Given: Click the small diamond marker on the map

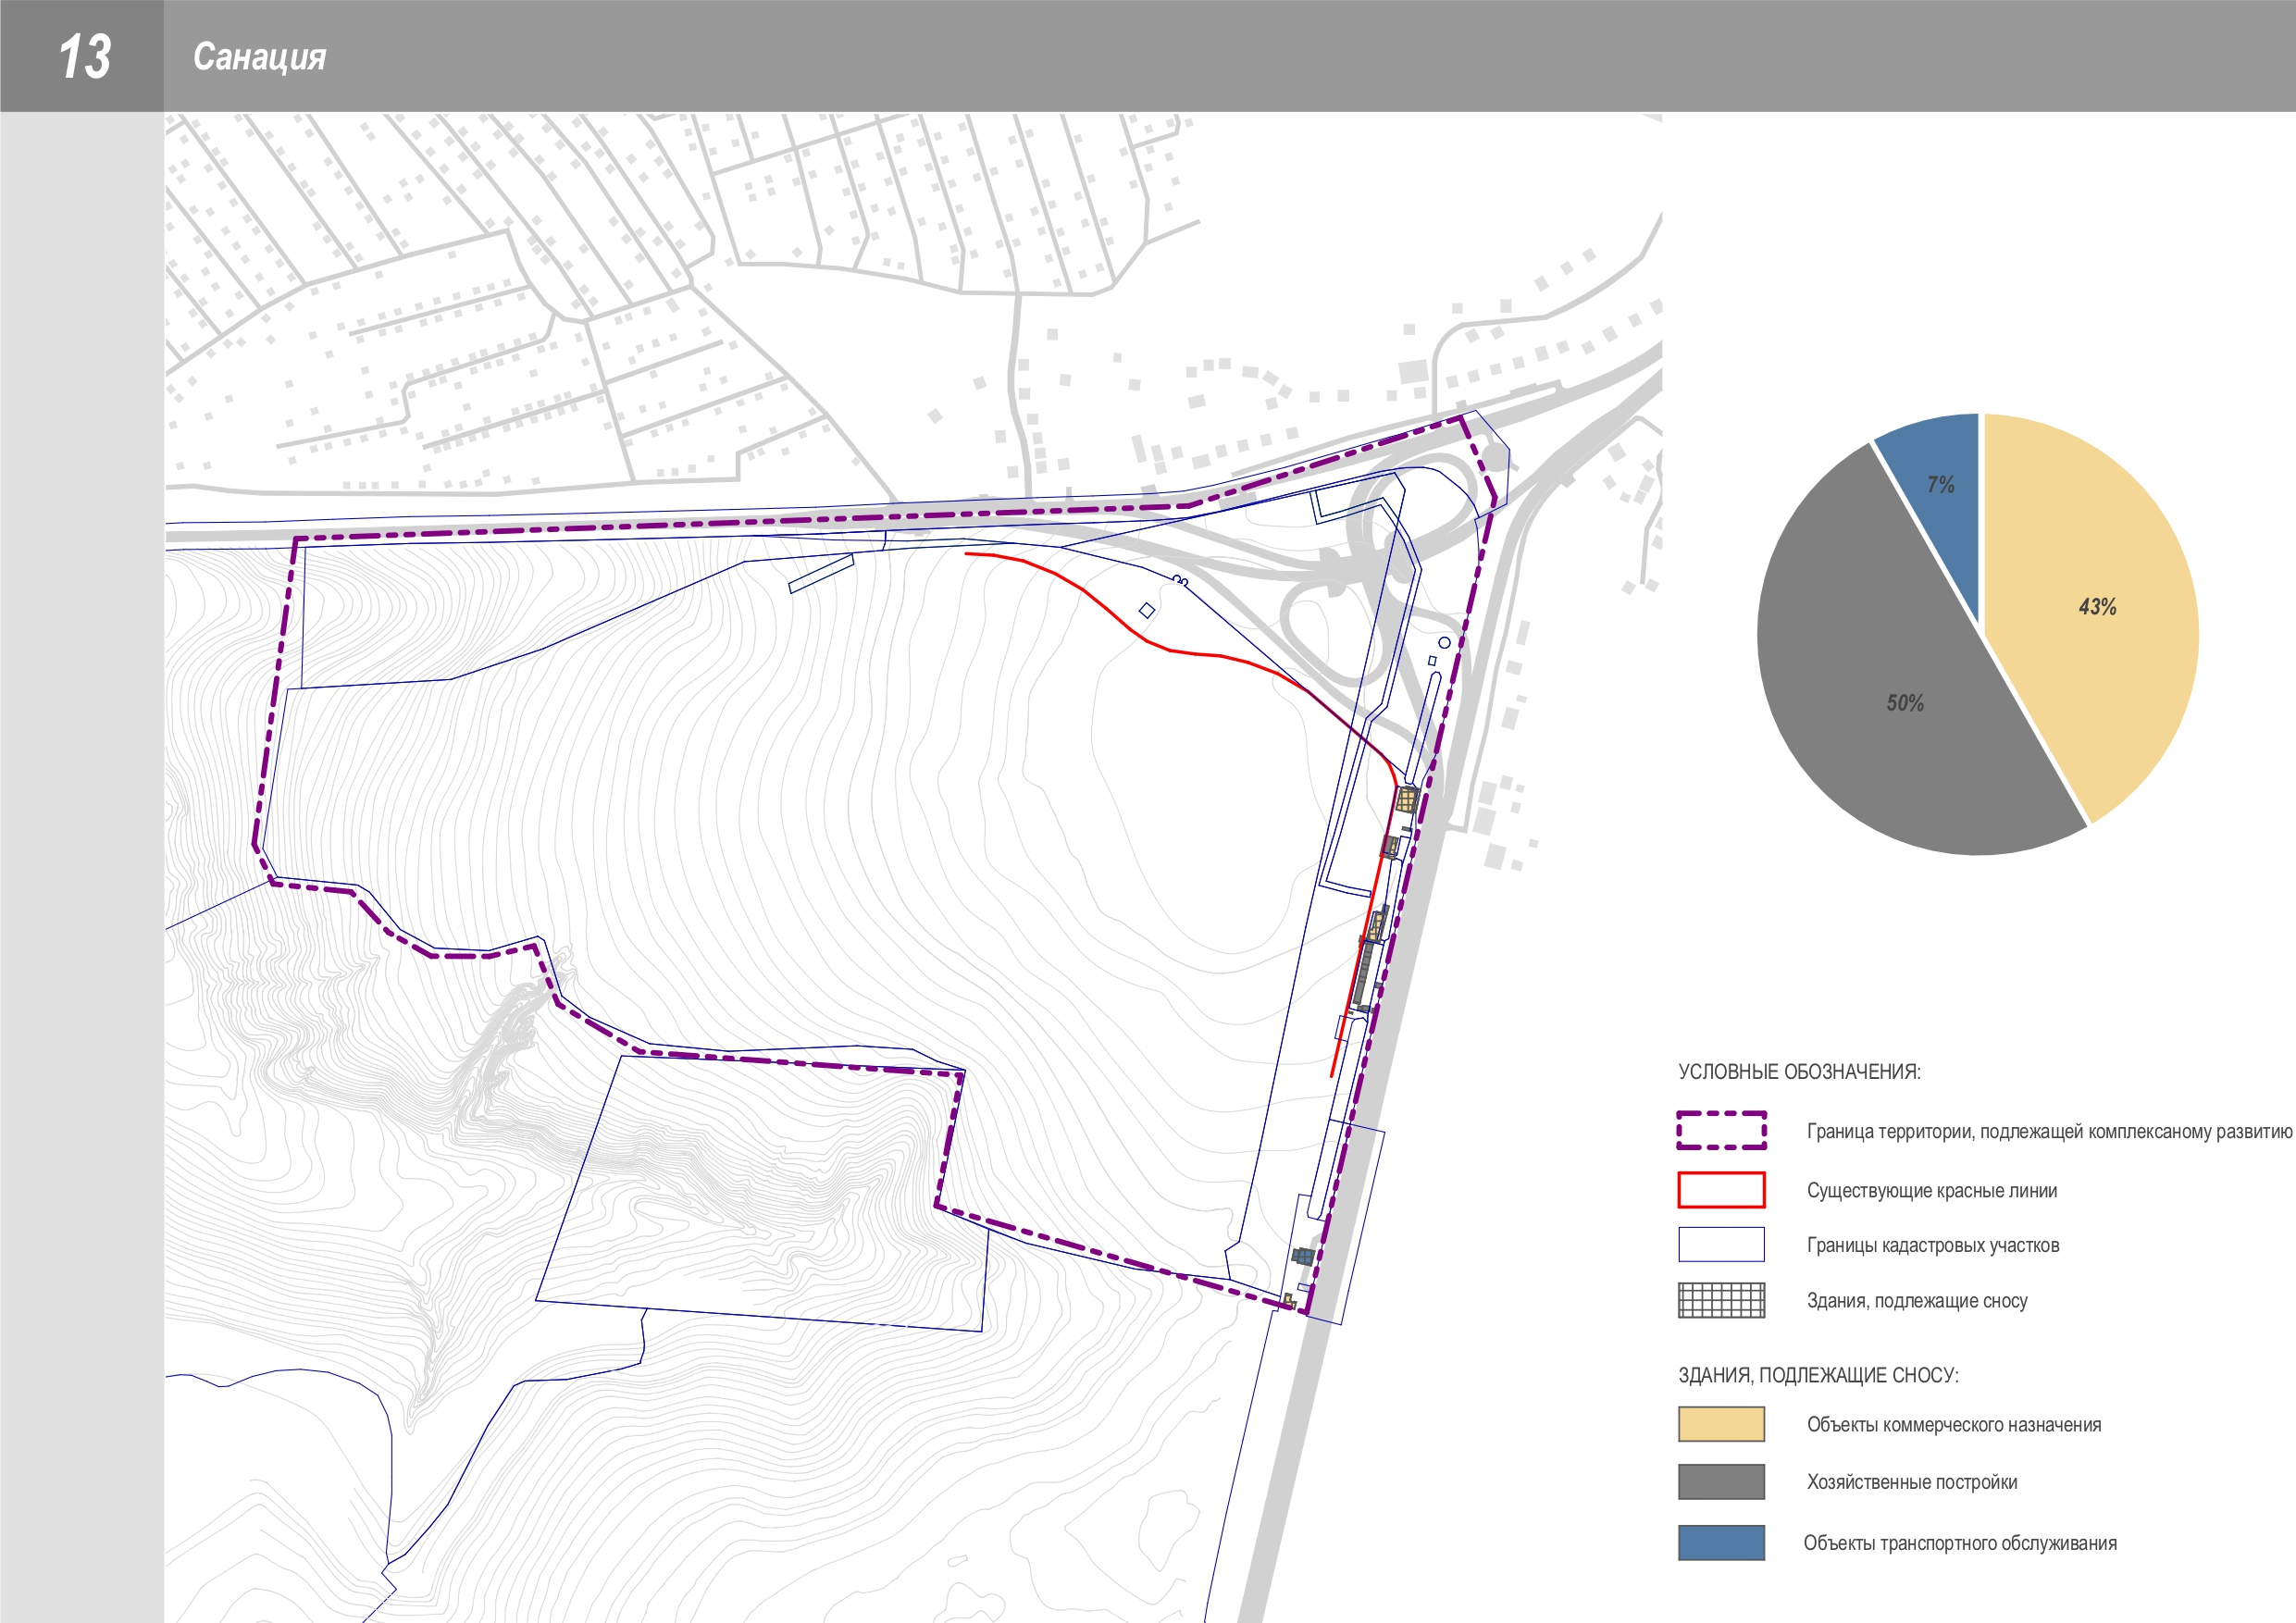Looking at the screenshot, I should (x=1147, y=610).
